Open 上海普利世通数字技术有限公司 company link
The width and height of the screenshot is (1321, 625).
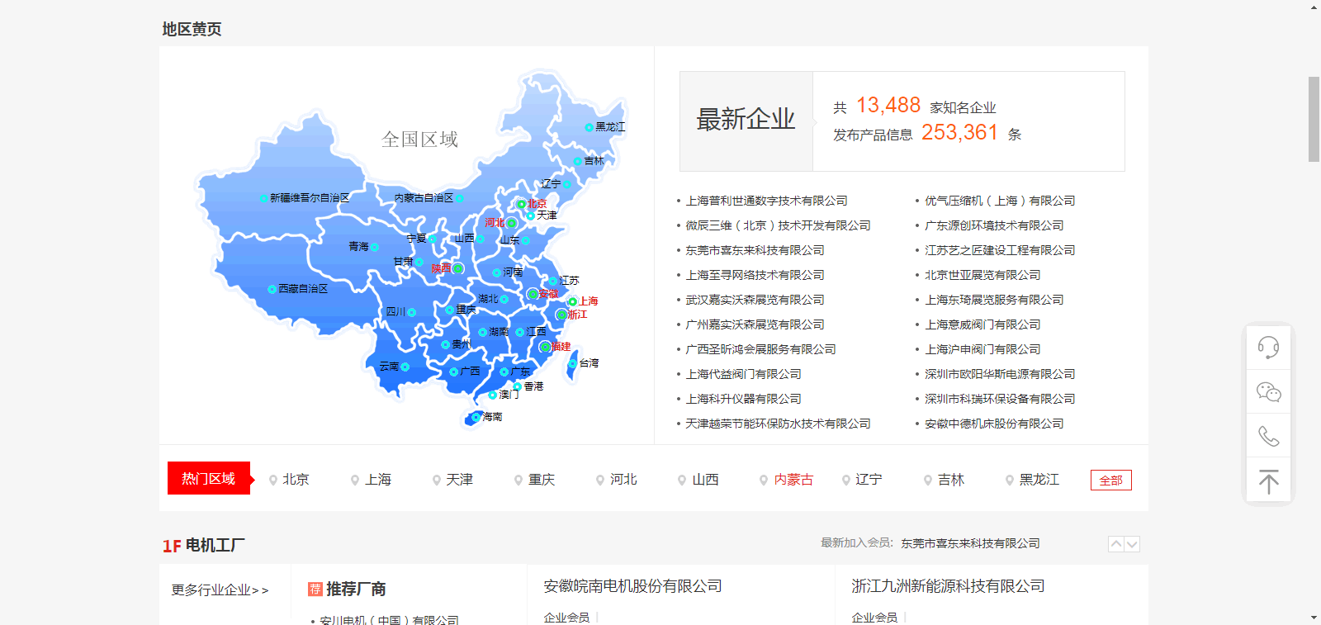coord(766,201)
